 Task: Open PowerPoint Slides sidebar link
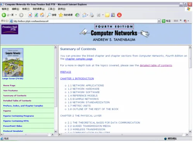[x=13, y=126]
